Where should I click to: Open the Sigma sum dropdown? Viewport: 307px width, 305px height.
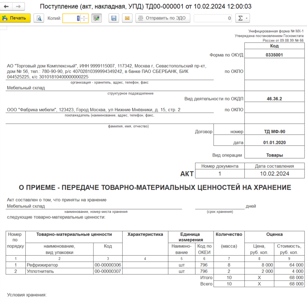243,18
